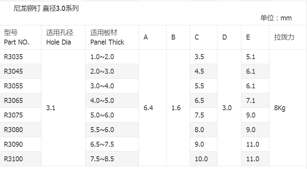The height and width of the screenshot is (169, 307).
Task: Click part number R3055
Action: click(13, 86)
